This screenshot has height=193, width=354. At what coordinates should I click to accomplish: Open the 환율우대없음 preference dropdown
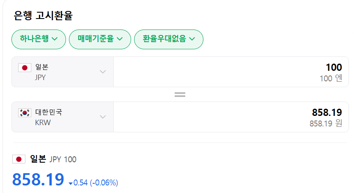[x=168, y=39]
